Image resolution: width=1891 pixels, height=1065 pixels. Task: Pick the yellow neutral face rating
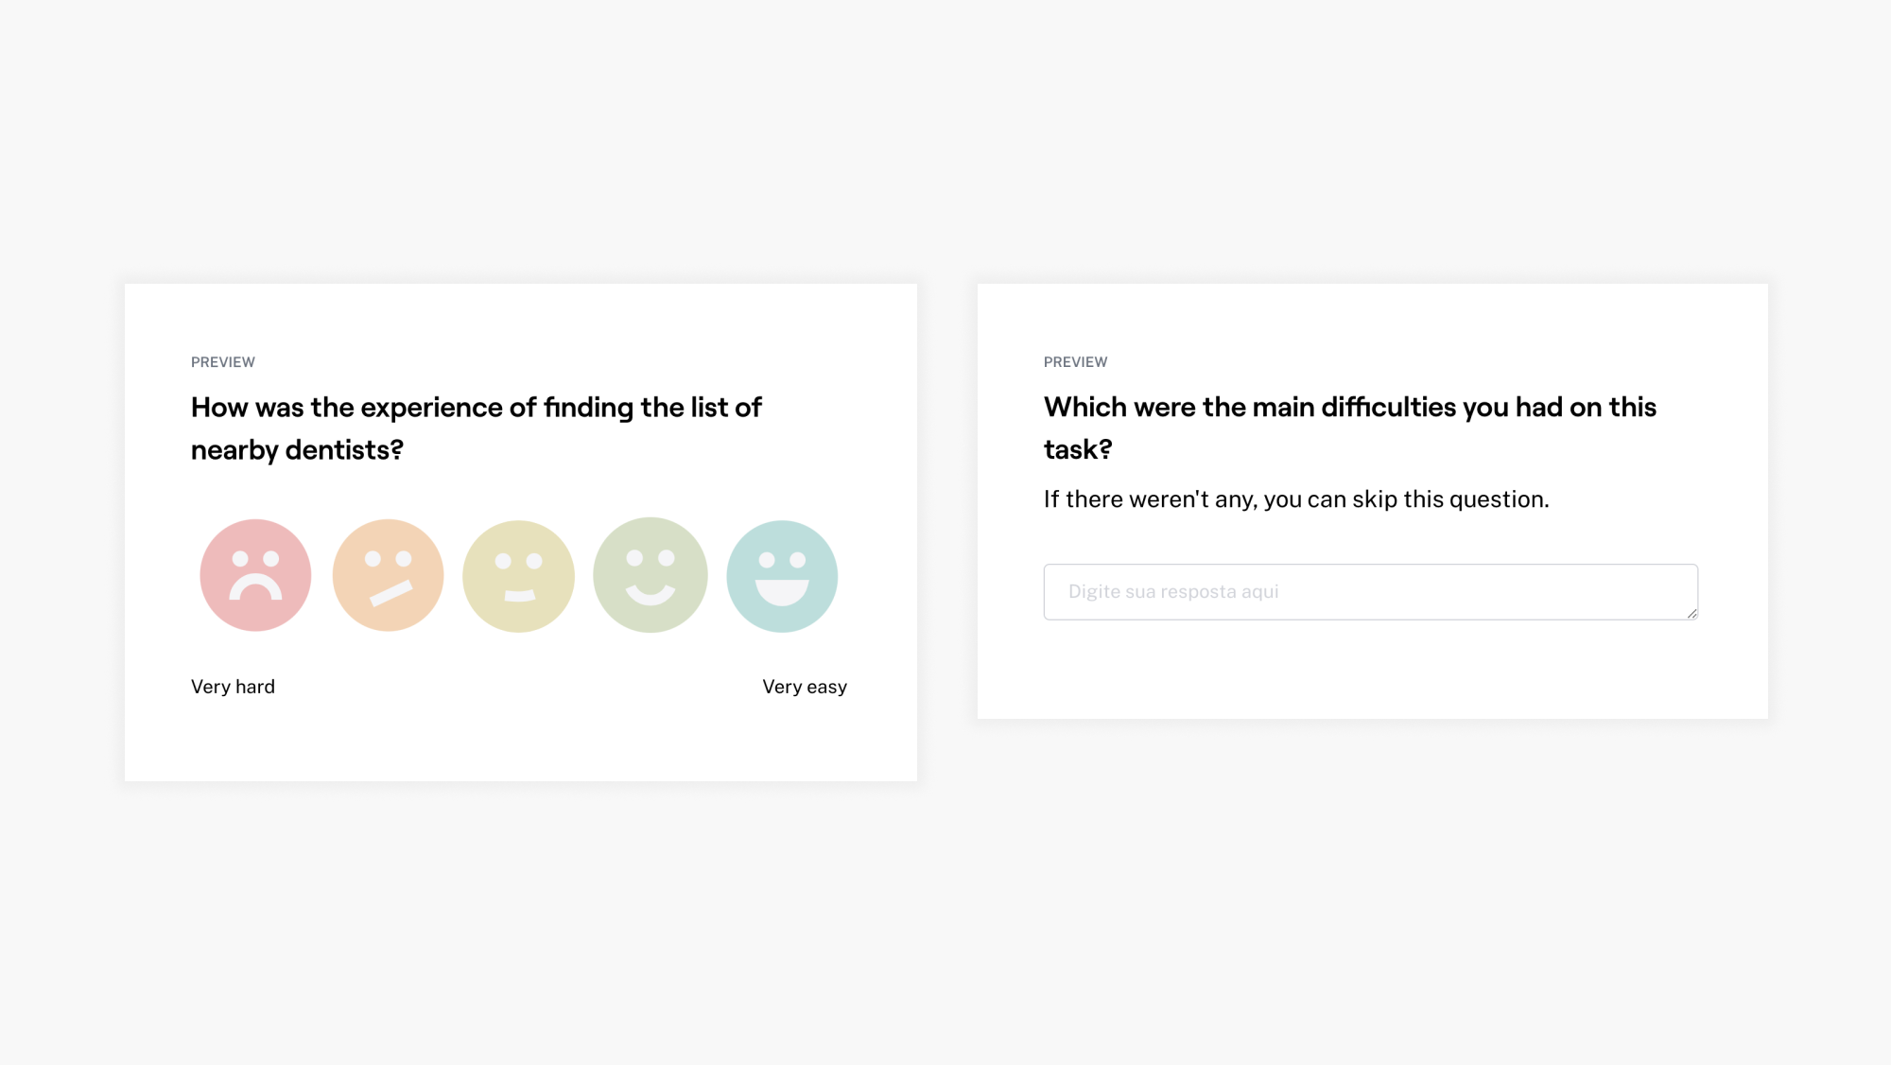518,575
